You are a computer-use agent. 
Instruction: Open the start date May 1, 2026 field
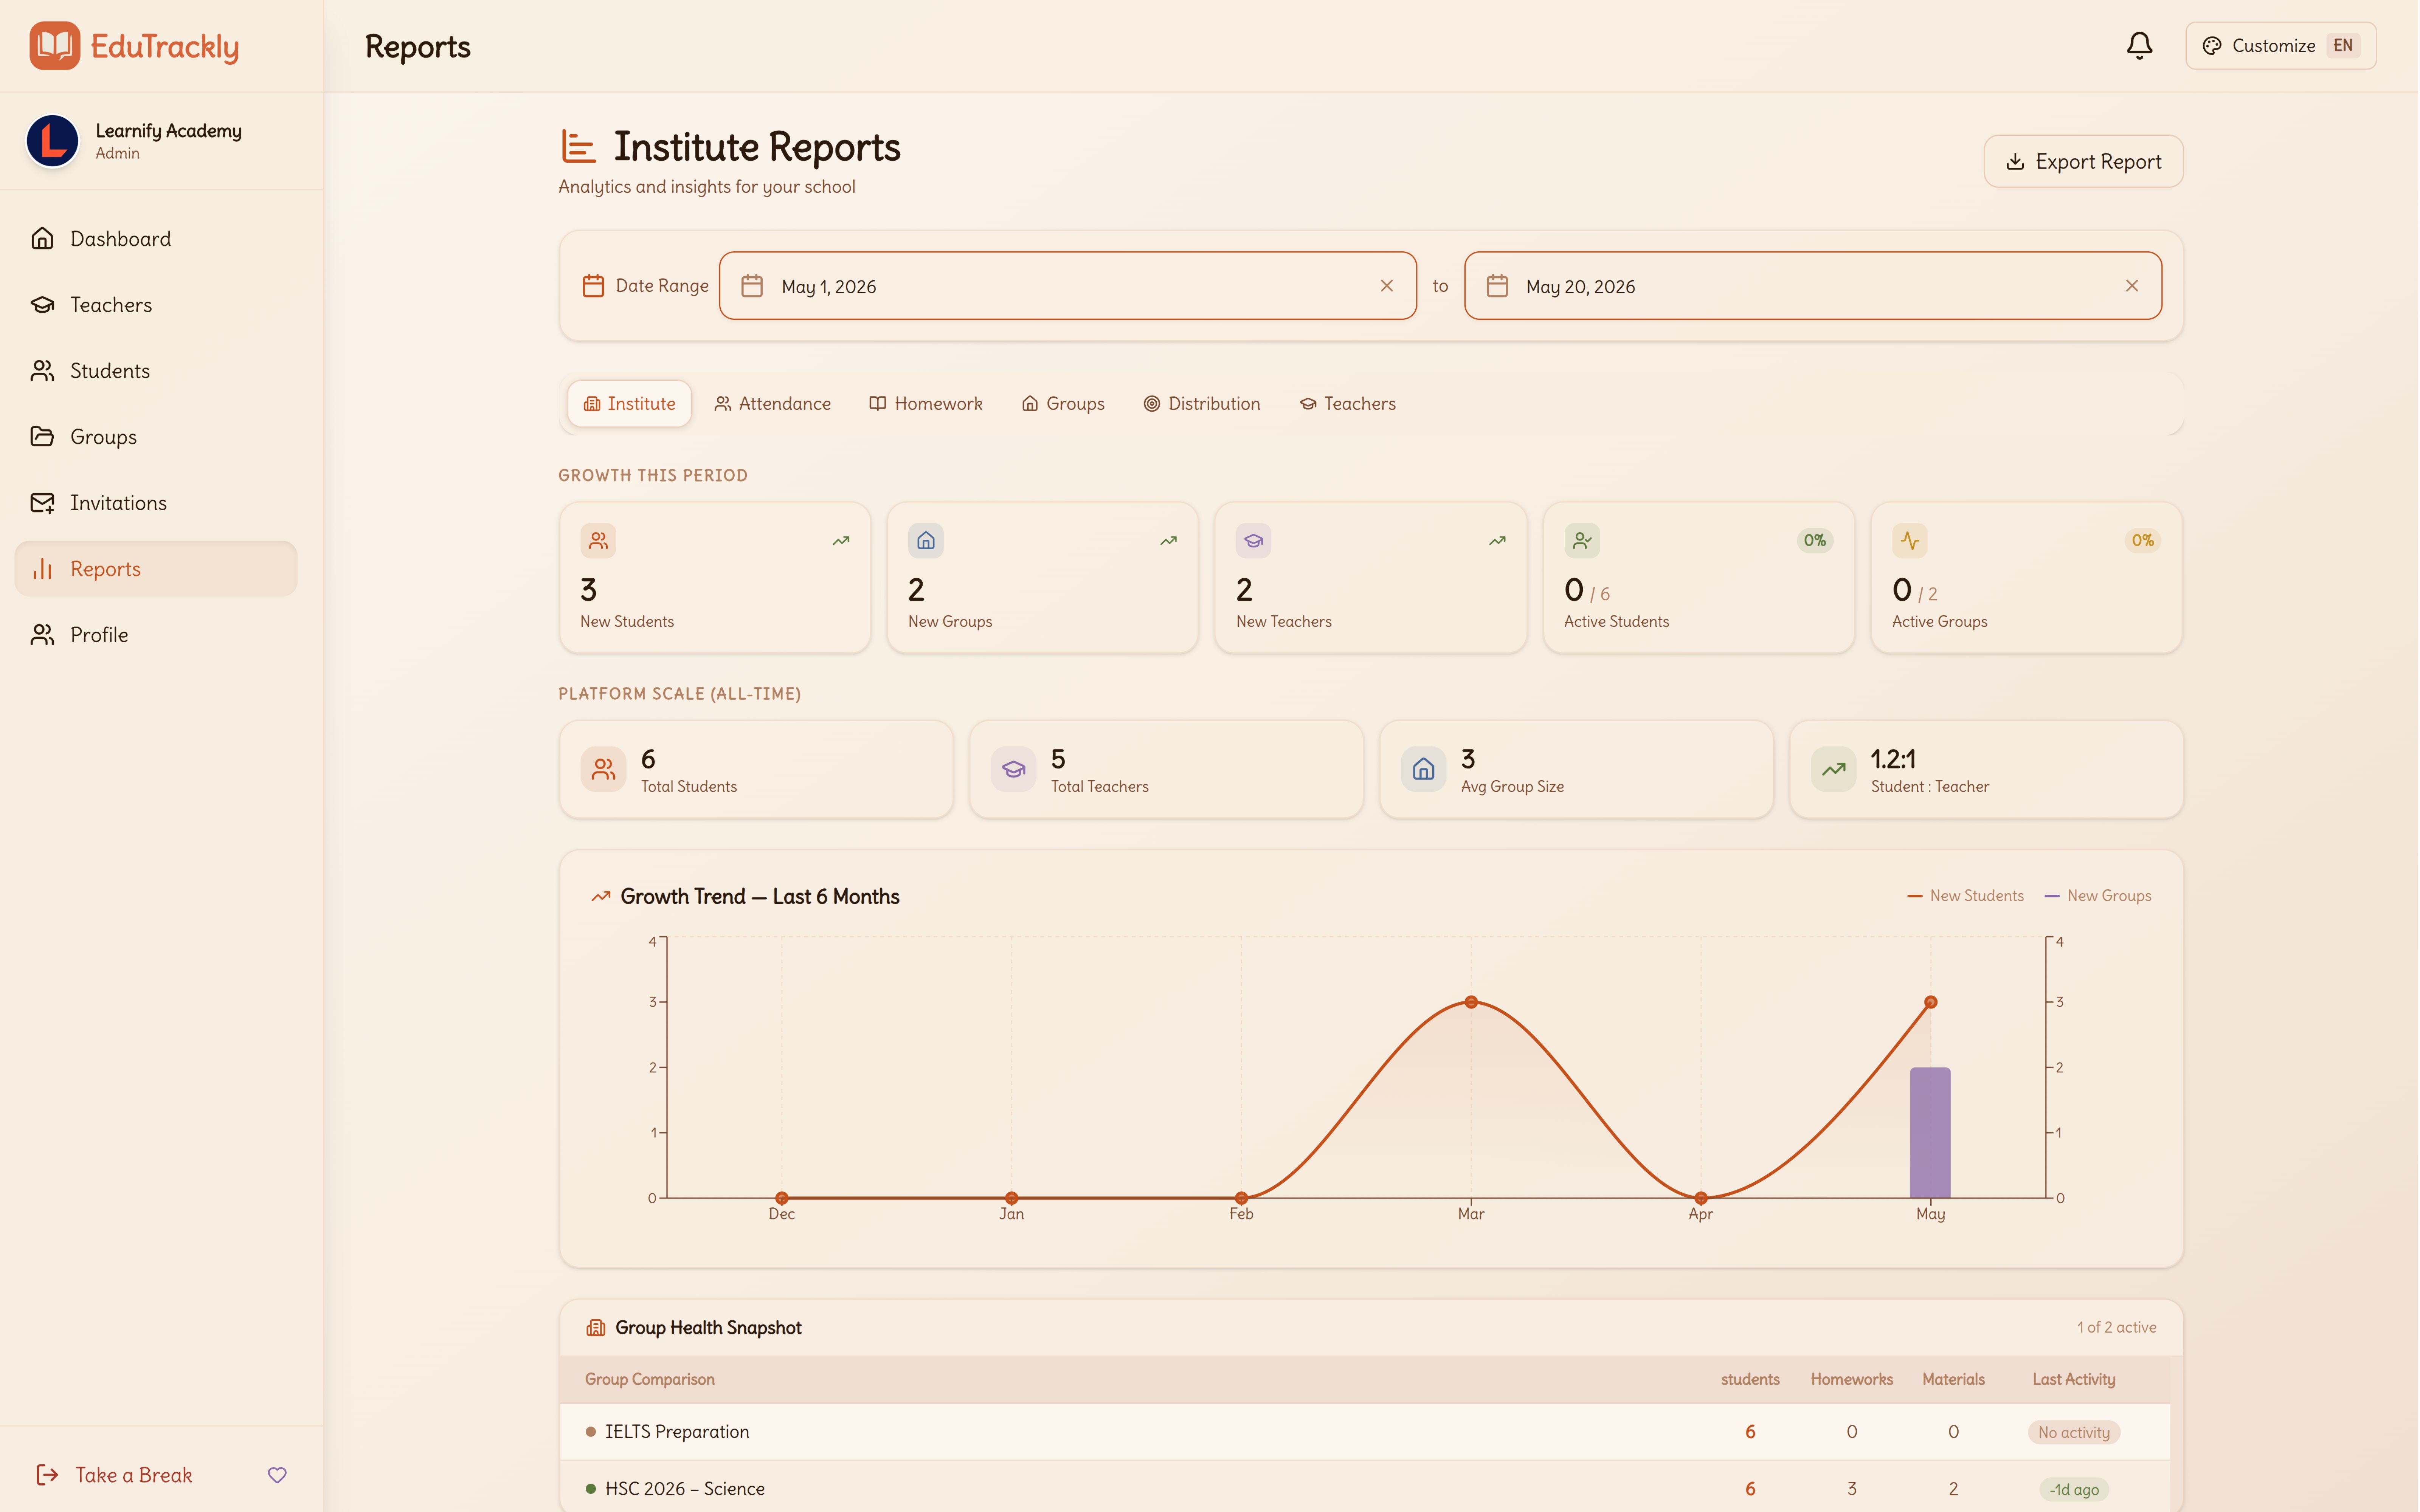click(x=1067, y=286)
